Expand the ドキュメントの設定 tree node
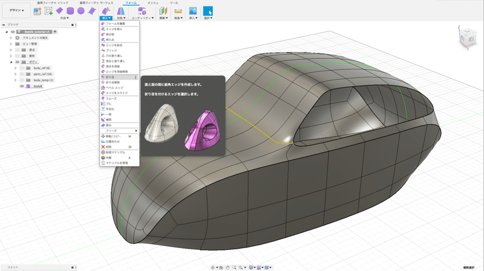The width and height of the screenshot is (484, 271). tap(10, 37)
